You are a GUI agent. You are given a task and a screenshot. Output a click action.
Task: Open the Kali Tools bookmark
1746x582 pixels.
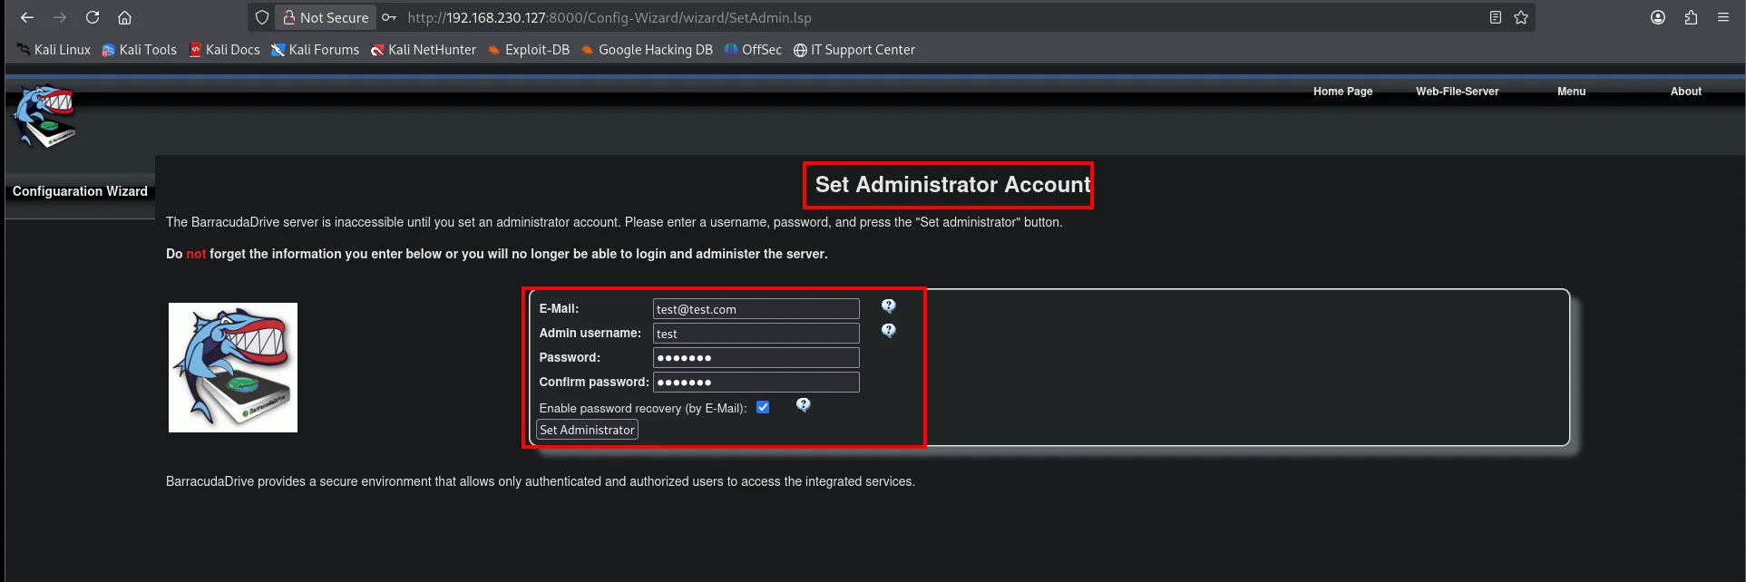tap(139, 50)
